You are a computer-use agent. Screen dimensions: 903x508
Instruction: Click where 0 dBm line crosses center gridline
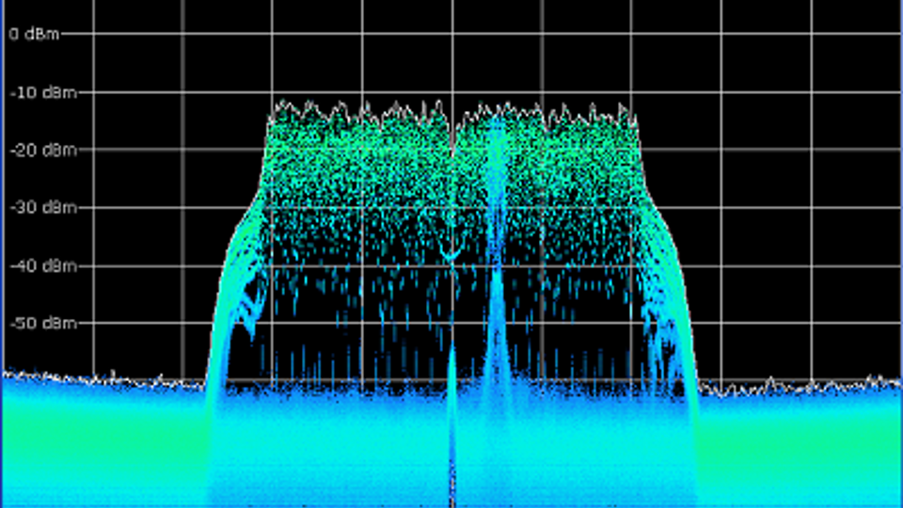point(452,34)
